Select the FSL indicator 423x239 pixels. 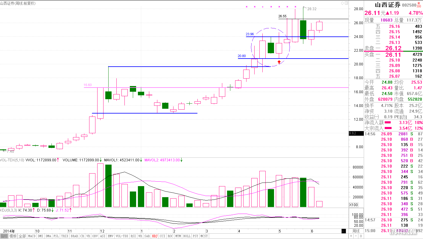56,236
